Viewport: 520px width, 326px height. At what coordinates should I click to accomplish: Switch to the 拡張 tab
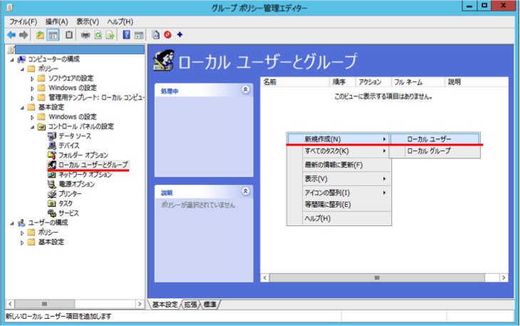pyautogui.click(x=190, y=305)
